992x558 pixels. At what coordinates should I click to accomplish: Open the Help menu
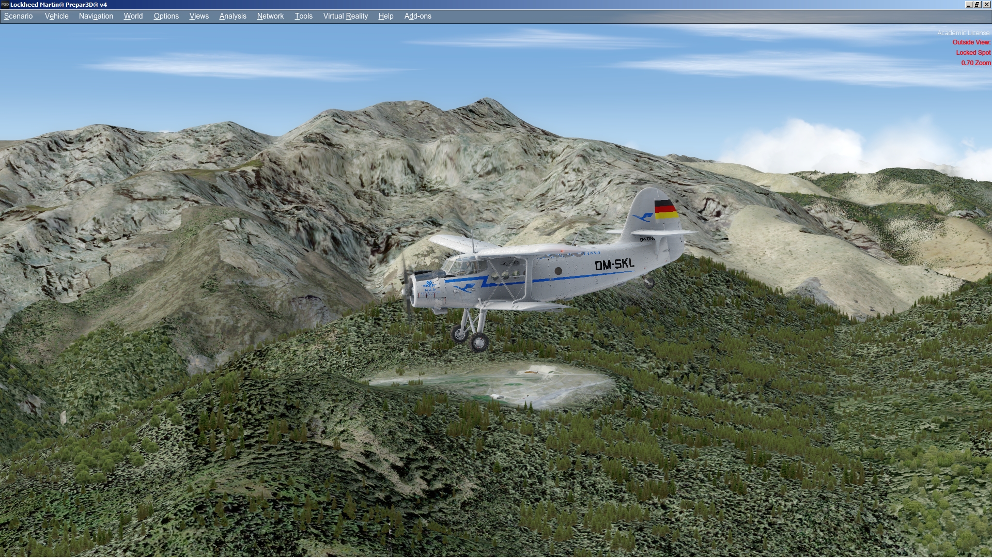point(385,16)
